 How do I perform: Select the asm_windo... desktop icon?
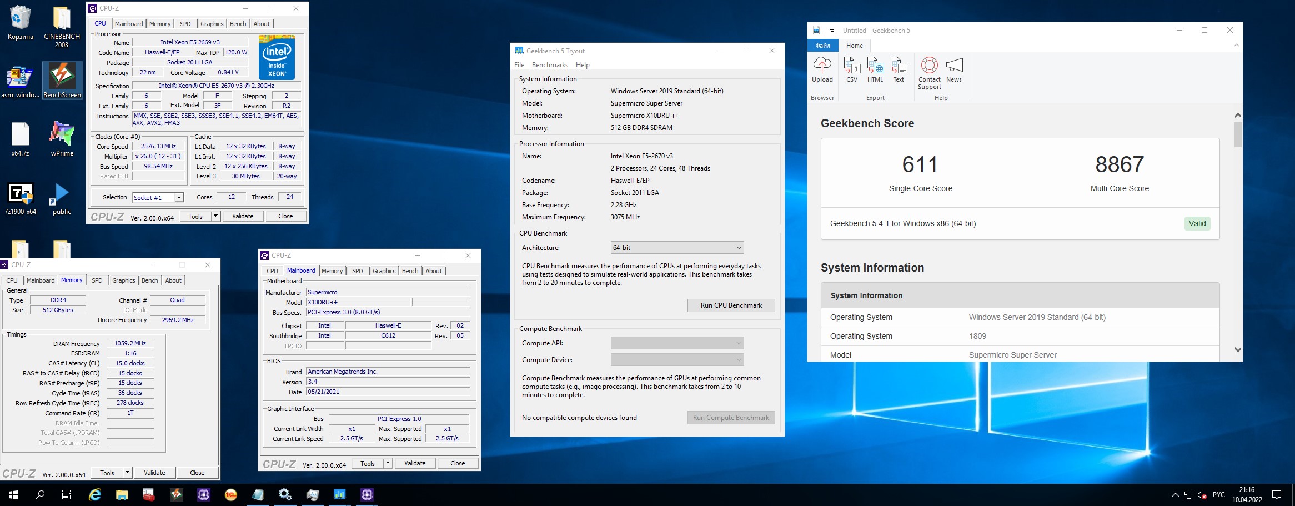tap(21, 81)
